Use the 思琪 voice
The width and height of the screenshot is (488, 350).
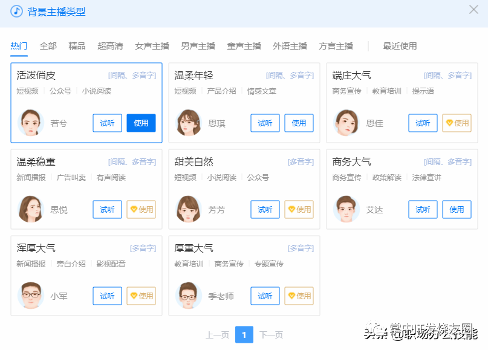299,123
